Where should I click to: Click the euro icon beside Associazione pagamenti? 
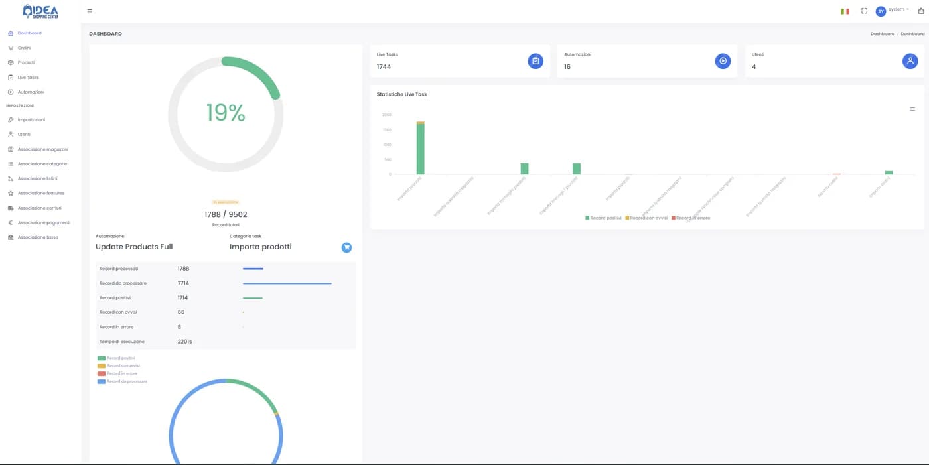(11, 222)
